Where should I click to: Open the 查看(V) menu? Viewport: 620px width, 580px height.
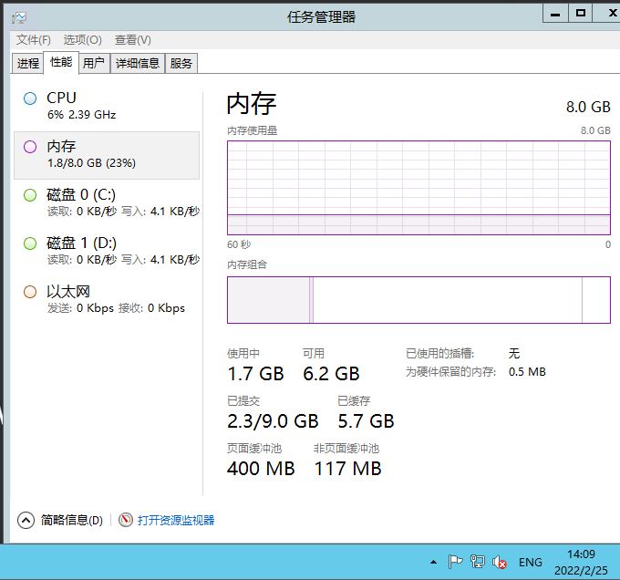(132, 40)
